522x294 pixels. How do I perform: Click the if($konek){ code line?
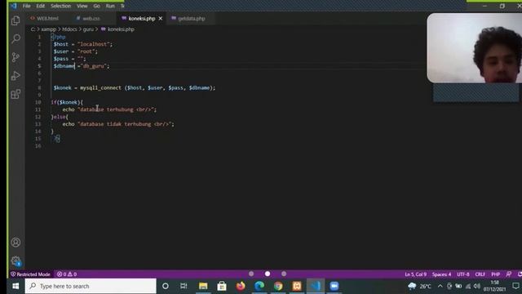[x=67, y=102]
